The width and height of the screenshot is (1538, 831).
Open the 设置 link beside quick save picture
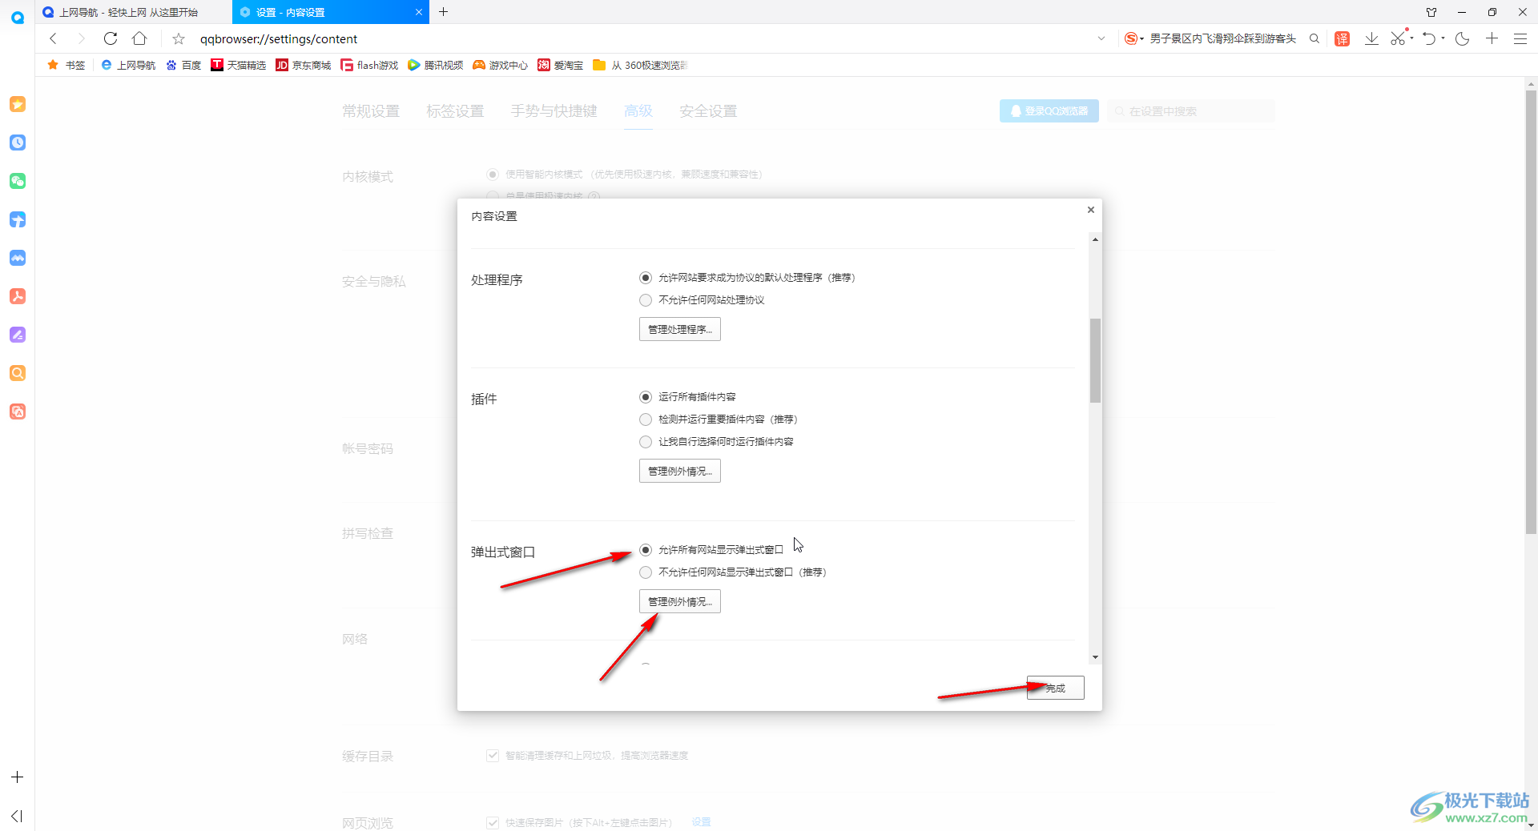[x=702, y=822]
